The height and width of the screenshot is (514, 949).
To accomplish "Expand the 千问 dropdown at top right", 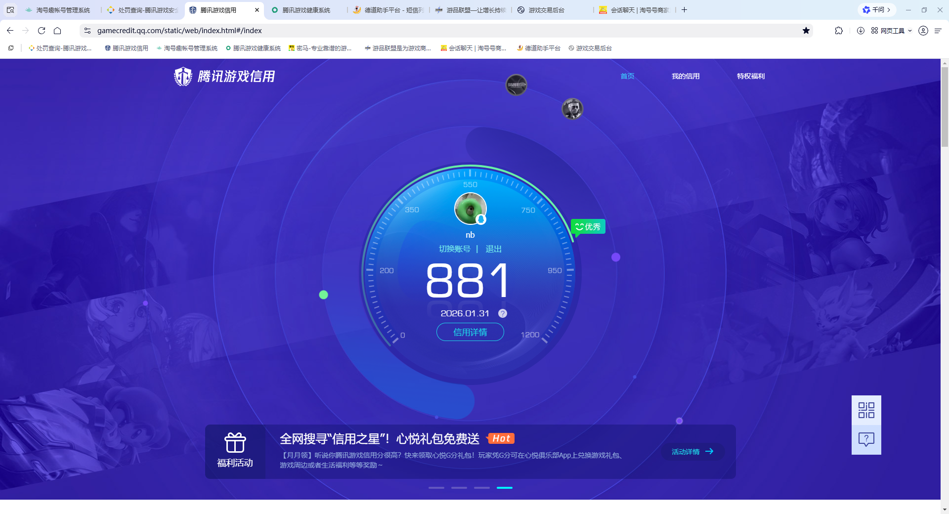I will pyautogui.click(x=888, y=9).
